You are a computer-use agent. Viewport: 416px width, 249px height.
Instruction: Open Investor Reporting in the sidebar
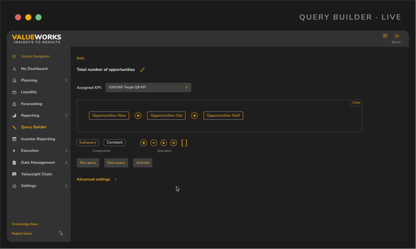(x=38, y=139)
